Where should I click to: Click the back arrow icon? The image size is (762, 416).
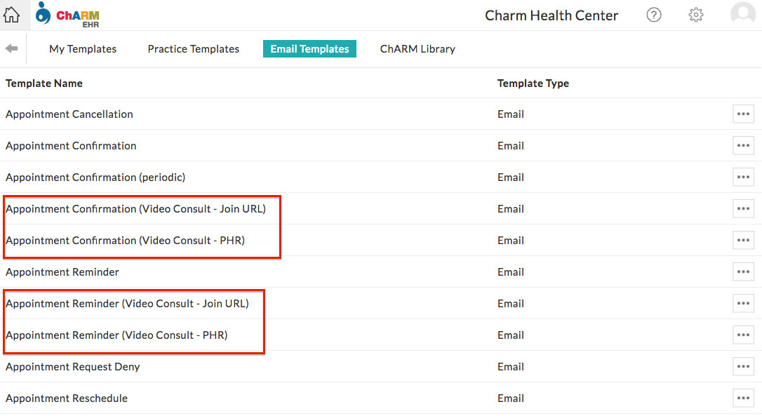click(13, 48)
